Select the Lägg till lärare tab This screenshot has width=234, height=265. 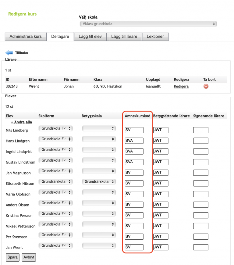click(124, 36)
